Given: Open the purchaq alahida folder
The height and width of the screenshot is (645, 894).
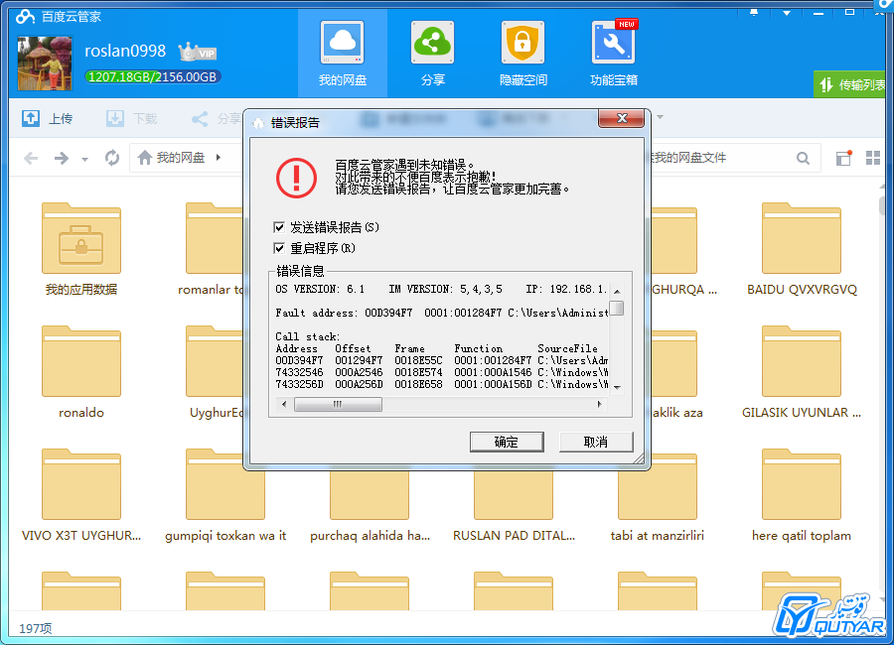Looking at the screenshot, I should 370,494.
